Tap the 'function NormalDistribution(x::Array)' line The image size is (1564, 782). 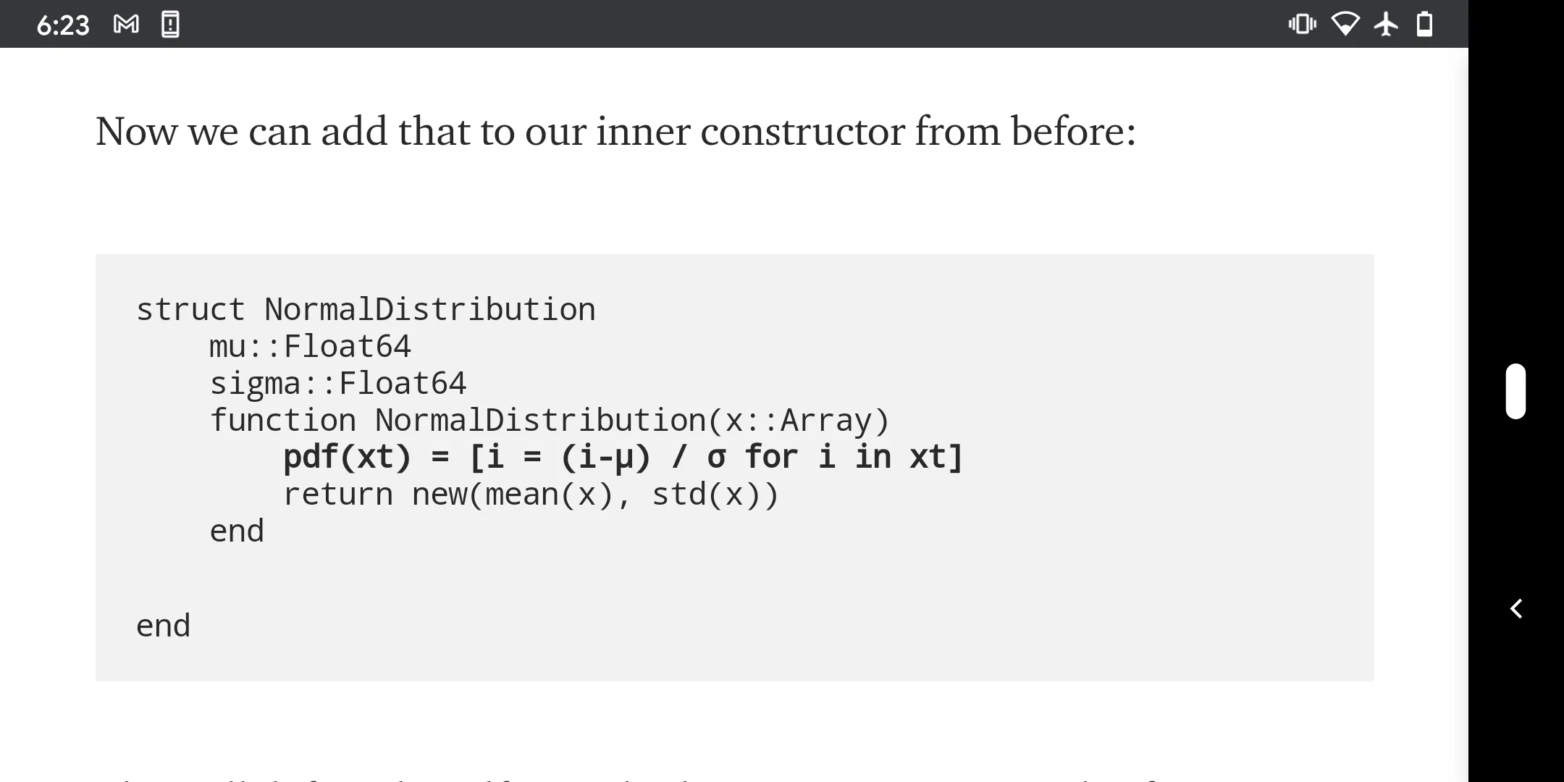coord(549,421)
